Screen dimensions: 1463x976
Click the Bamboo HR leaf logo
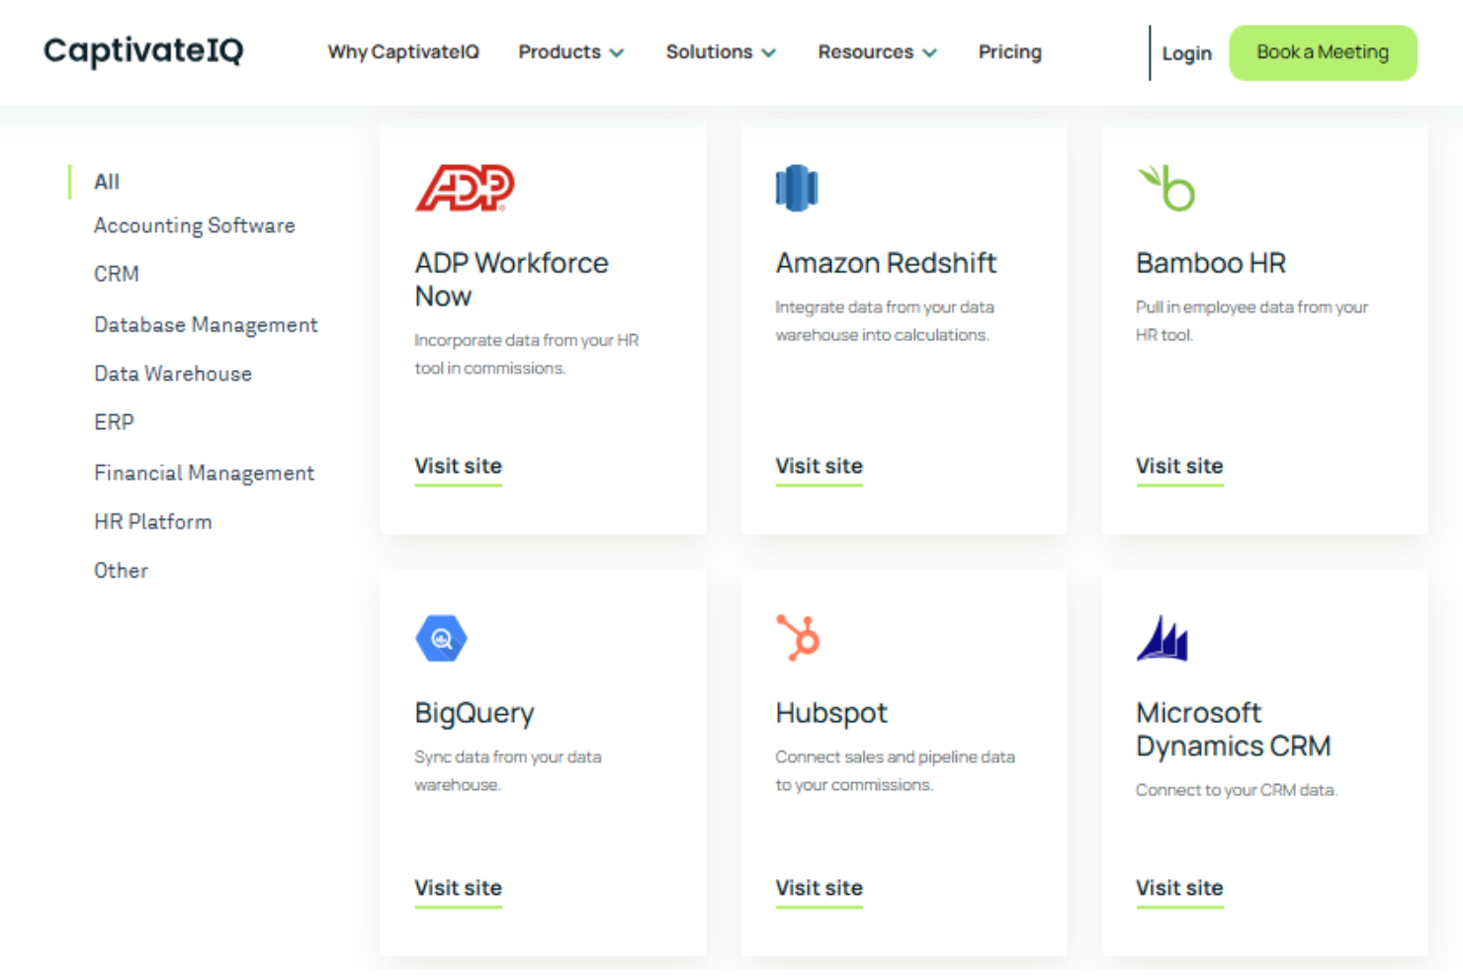[x=1166, y=188]
